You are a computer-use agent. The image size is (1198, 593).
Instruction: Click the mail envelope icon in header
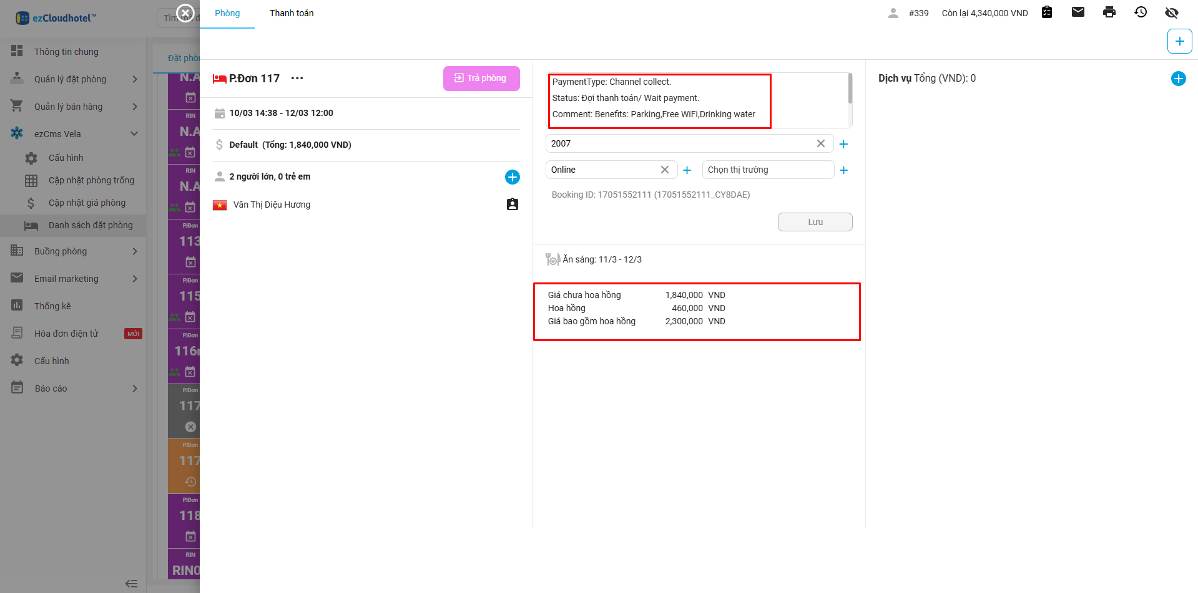(x=1078, y=12)
